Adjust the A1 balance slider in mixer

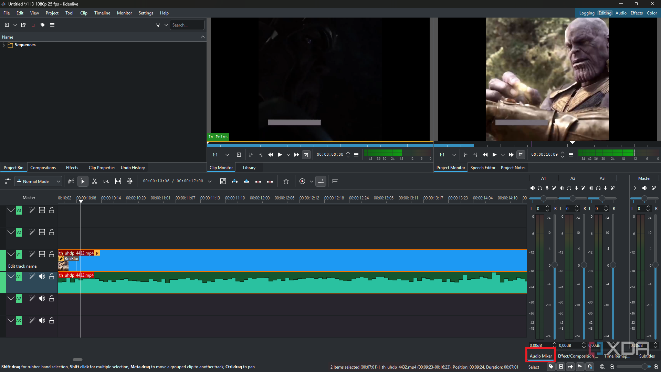pos(543,198)
